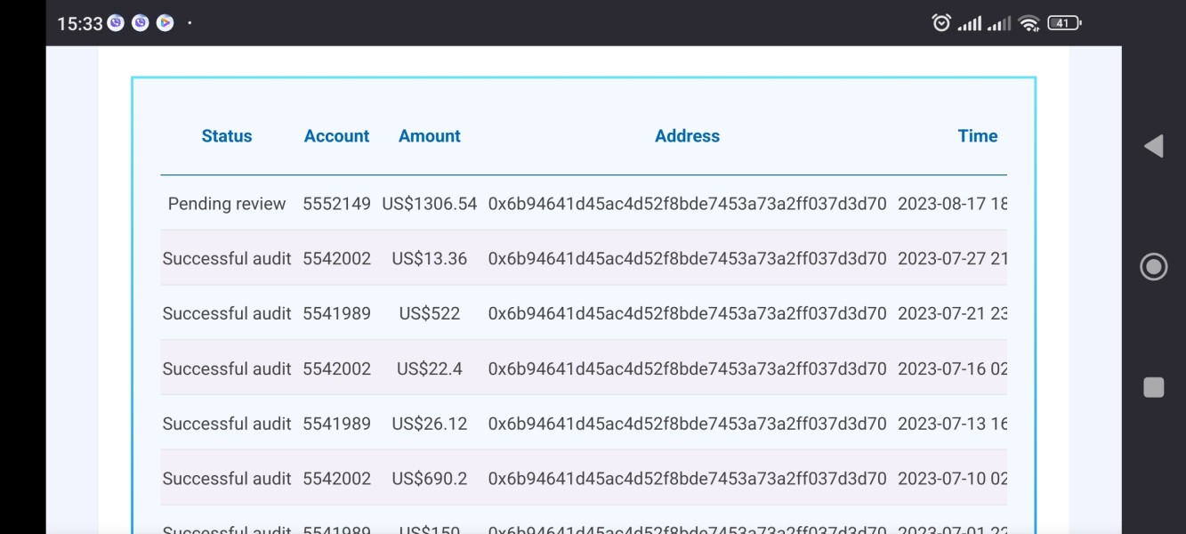Select the 2023-07-16 time cell
Image resolution: width=1186 pixels, height=534 pixels.
tap(952, 368)
